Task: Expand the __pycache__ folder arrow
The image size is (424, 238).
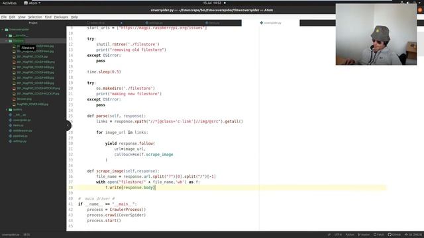Action: (7, 35)
